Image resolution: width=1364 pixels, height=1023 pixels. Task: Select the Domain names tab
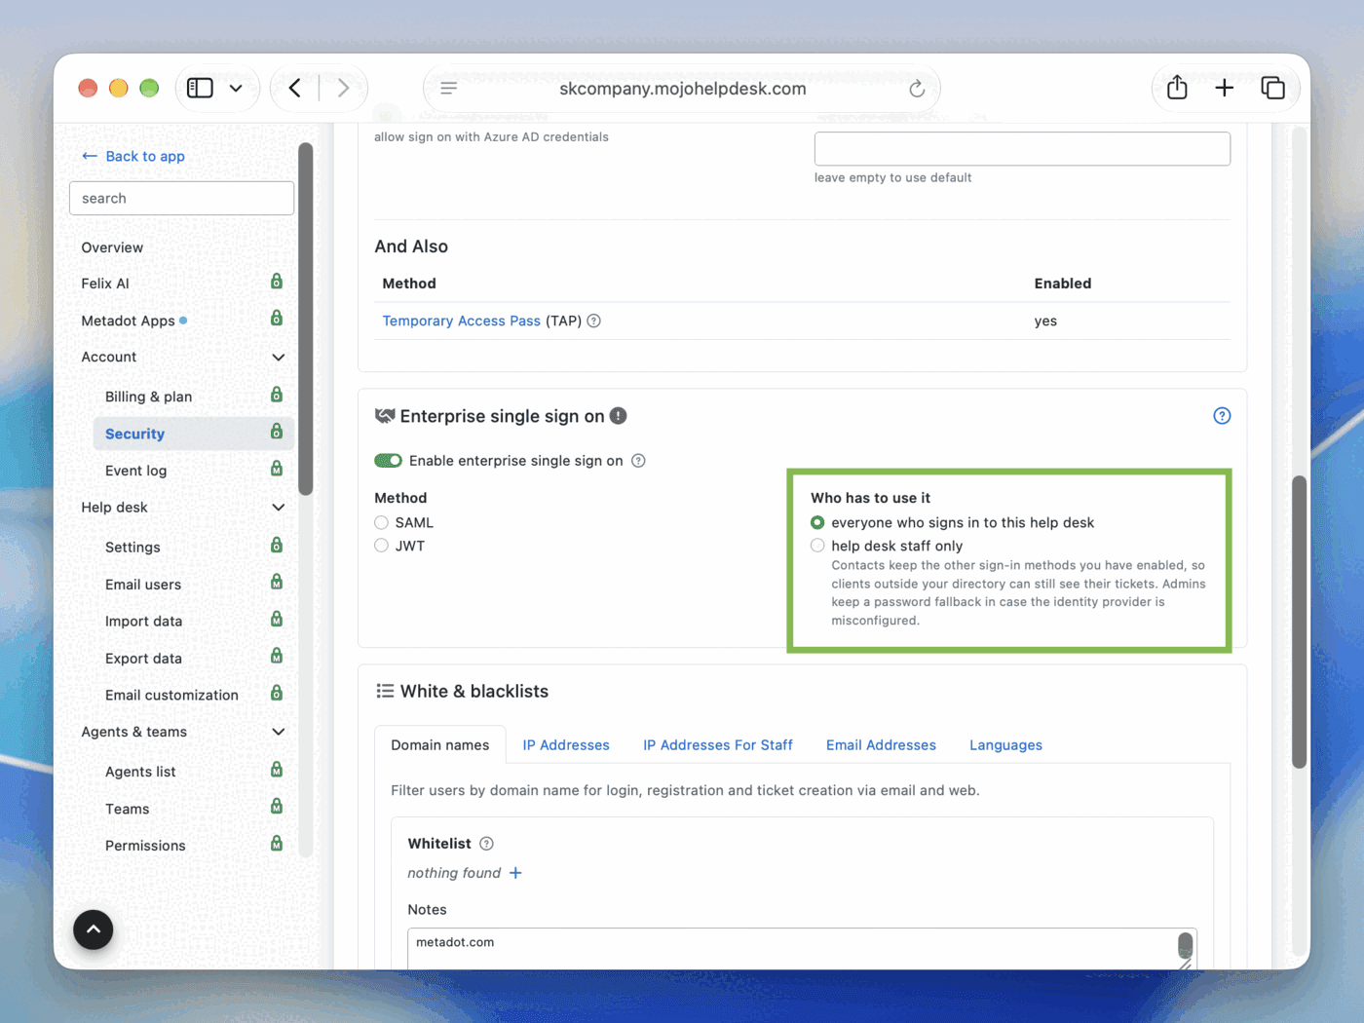[x=440, y=745]
